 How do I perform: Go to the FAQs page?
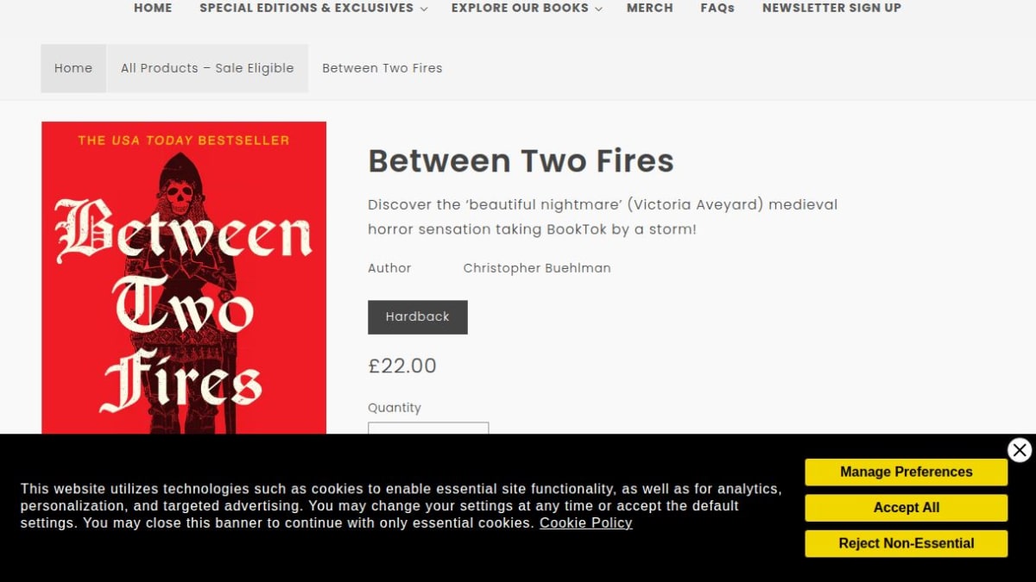pos(717,8)
